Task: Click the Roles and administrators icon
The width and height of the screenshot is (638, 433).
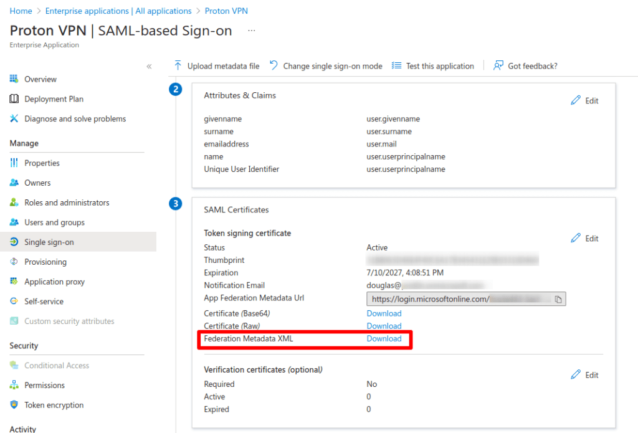Action: (14, 202)
